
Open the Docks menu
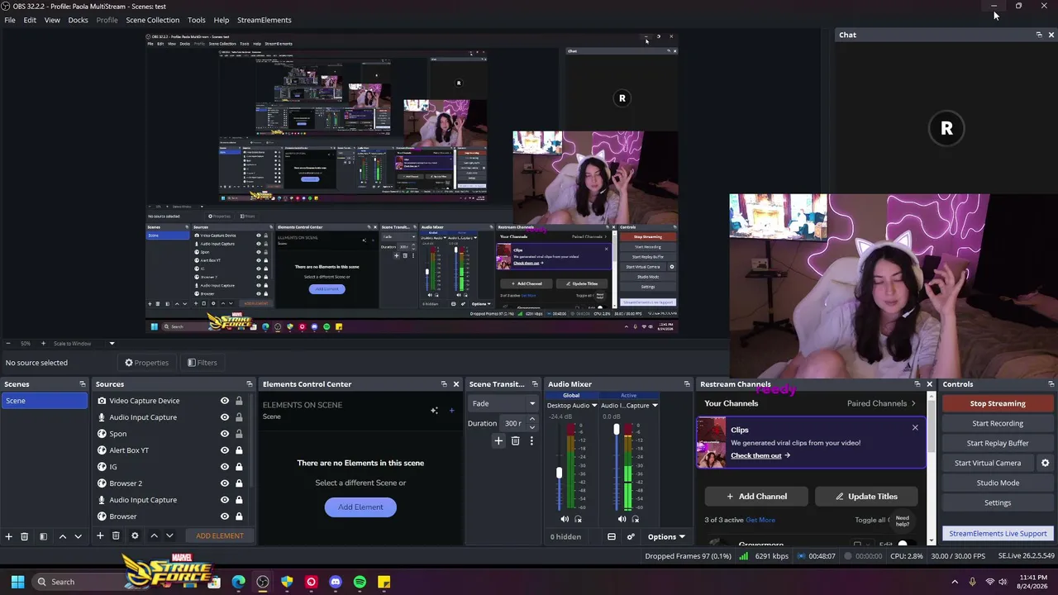[x=78, y=20]
